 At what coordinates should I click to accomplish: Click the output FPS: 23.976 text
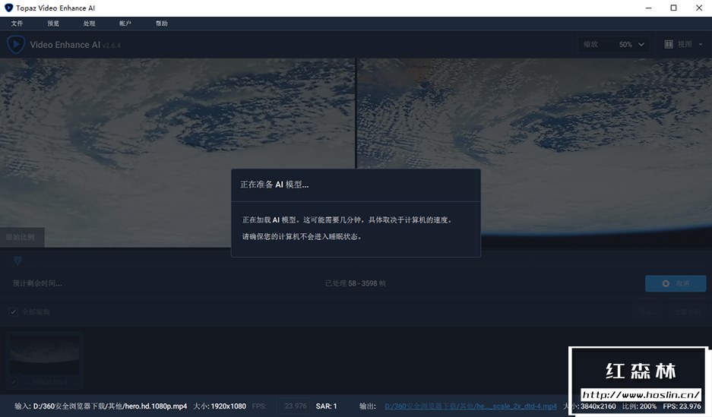click(x=682, y=406)
